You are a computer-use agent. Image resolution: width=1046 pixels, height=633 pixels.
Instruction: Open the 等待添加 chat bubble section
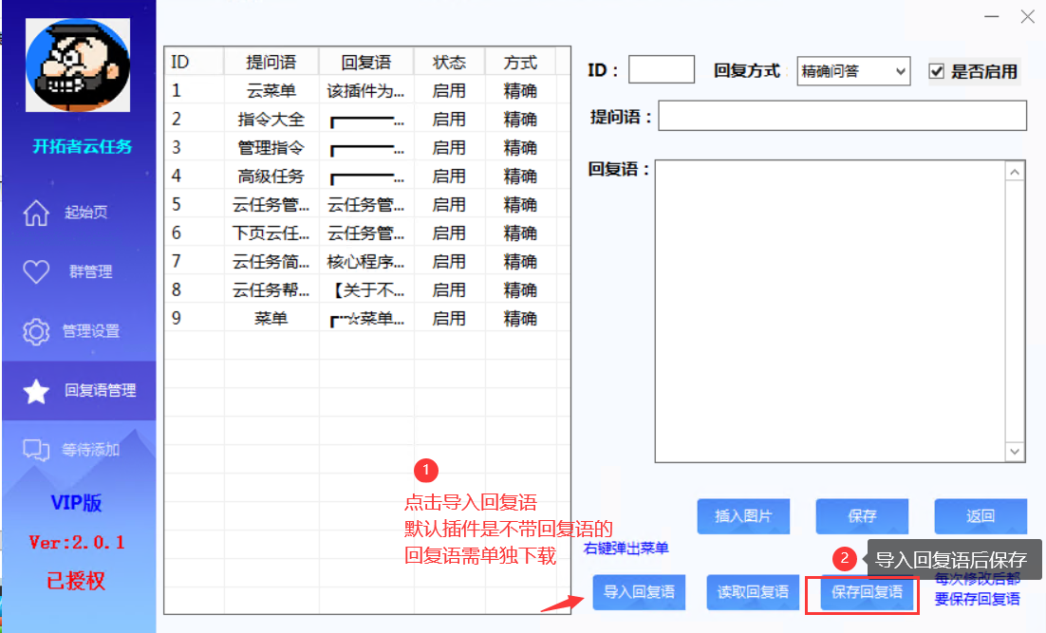click(x=78, y=450)
